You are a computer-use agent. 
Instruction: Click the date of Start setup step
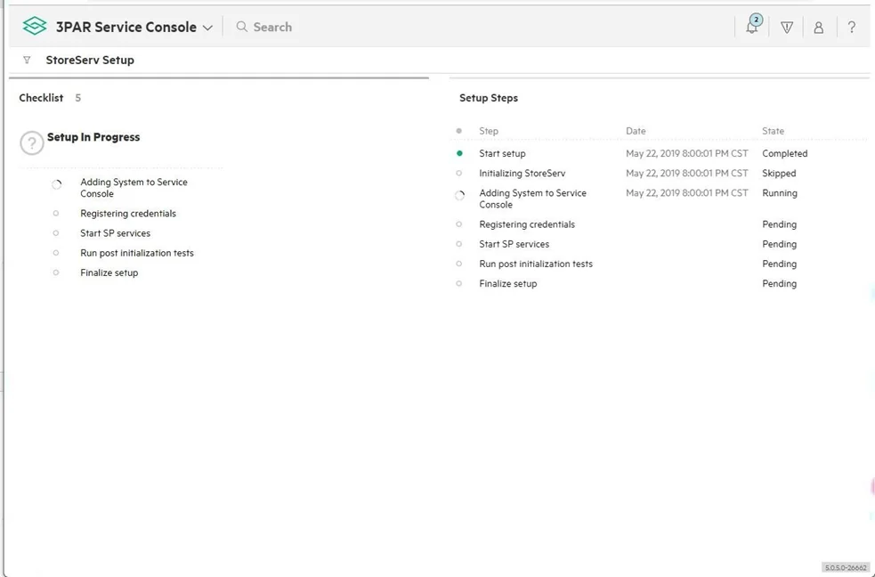[687, 153]
